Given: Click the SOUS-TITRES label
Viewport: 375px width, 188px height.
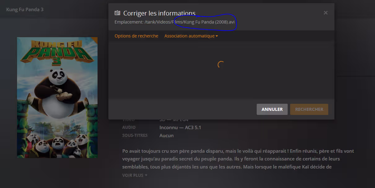Looking at the screenshot, I should 135,135.
